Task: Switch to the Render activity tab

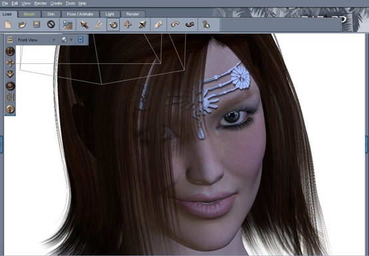Action: (133, 14)
